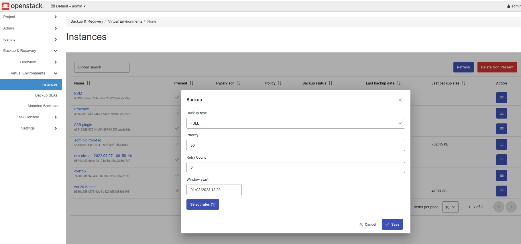Click the OpenStack logo

(23, 6)
